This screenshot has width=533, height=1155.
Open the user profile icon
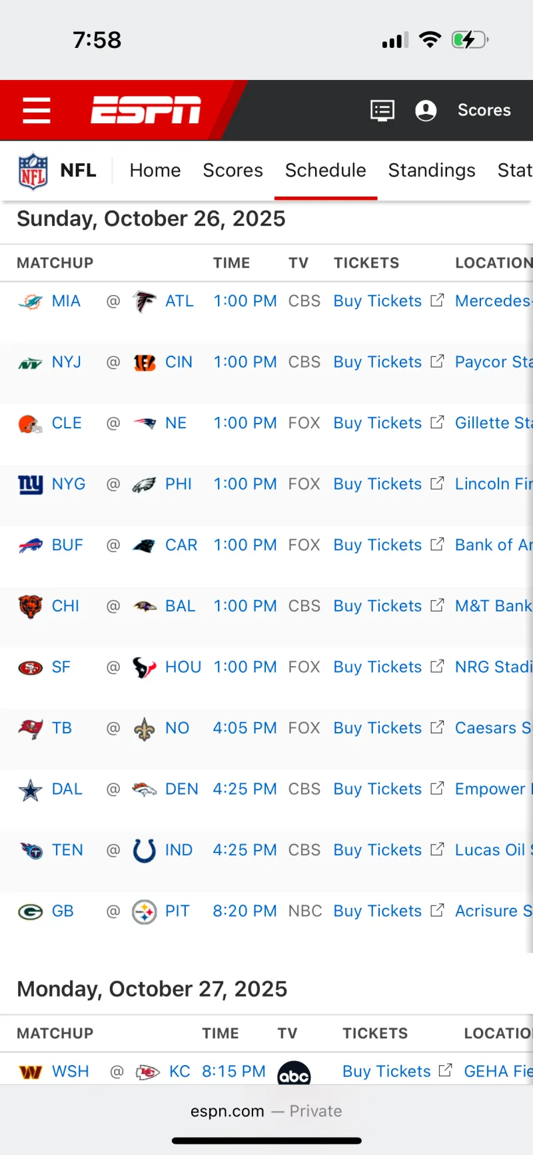click(x=426, y=110)
